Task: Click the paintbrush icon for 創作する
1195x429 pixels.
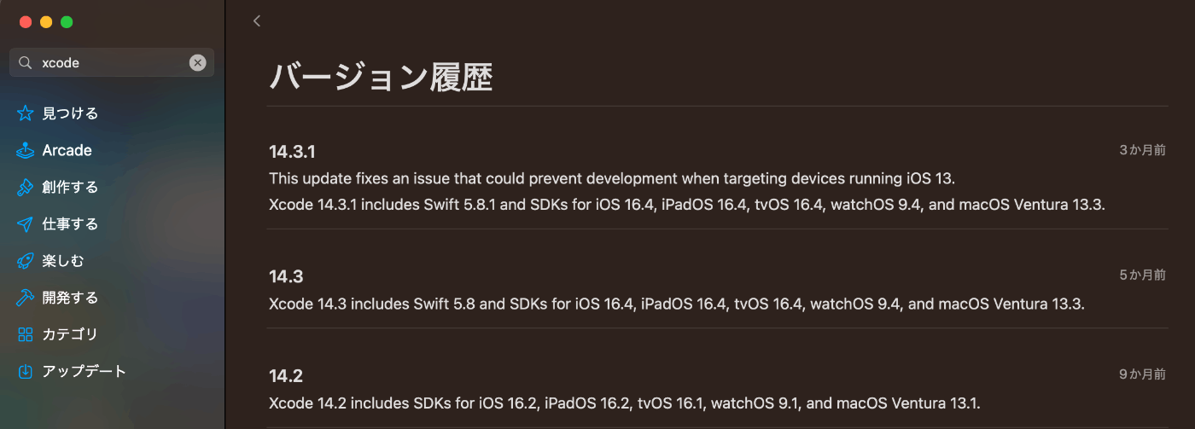Action: [25, 188]
